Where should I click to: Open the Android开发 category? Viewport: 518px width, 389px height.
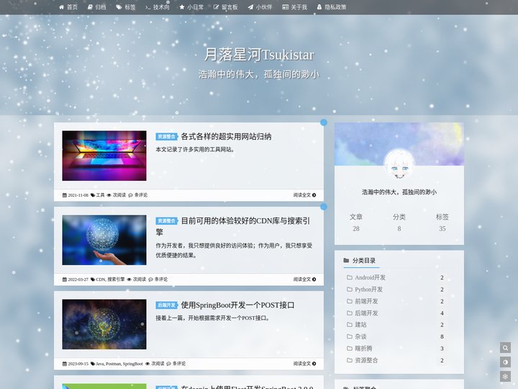tap(370, 277)
